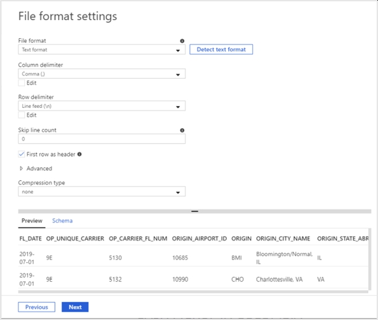Click the ORIGIN_STATE_ABR column header
The width and height of the screenshot is (378, 320).
(x=343, y=239)
